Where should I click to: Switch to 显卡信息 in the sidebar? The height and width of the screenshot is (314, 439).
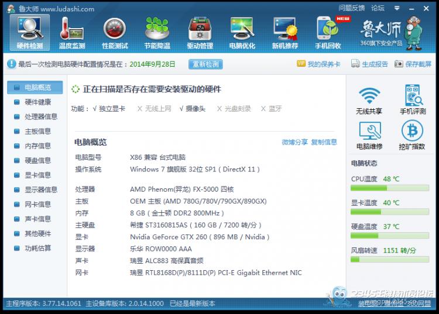[37, 175]
